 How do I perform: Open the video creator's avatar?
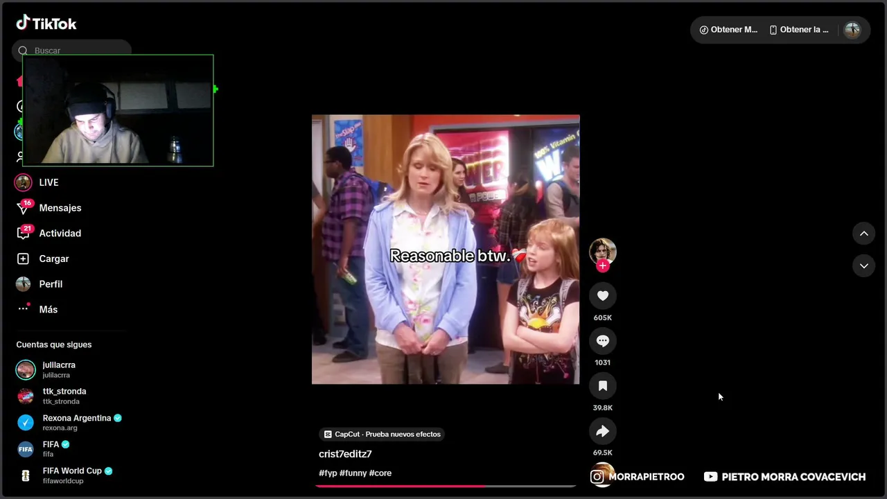603,252
